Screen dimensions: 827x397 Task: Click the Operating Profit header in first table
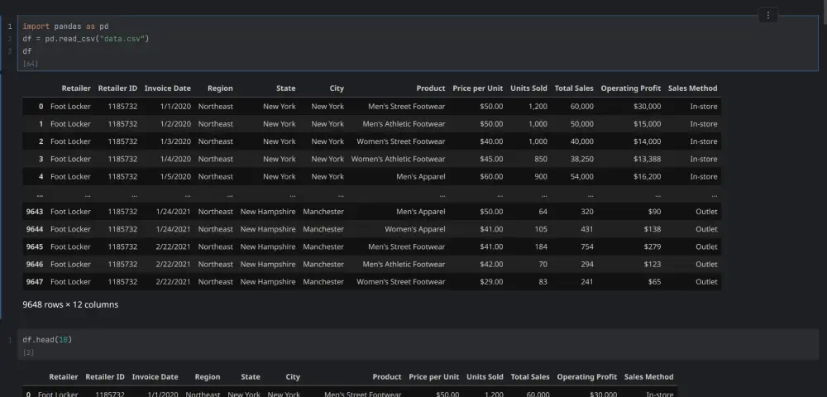[x=631, y=88]
